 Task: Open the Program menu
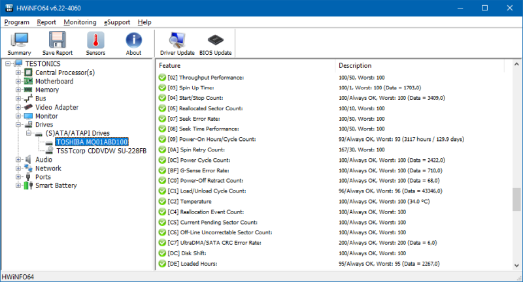pos(17,22)
